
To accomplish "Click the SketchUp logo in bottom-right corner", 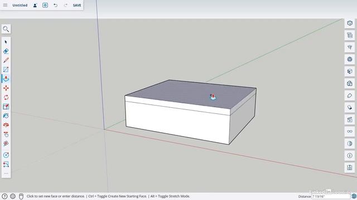I will [354, 196].
